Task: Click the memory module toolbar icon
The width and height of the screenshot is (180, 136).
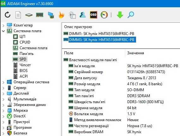Action: 39,15
